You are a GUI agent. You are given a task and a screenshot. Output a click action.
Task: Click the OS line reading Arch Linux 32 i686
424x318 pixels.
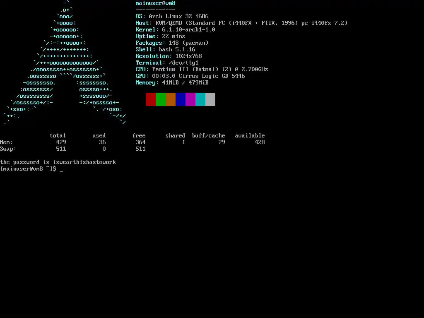tap(172, 17)
